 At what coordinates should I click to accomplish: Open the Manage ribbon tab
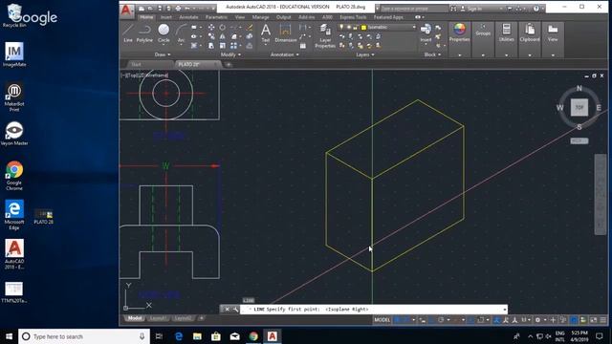pos(260,17)
